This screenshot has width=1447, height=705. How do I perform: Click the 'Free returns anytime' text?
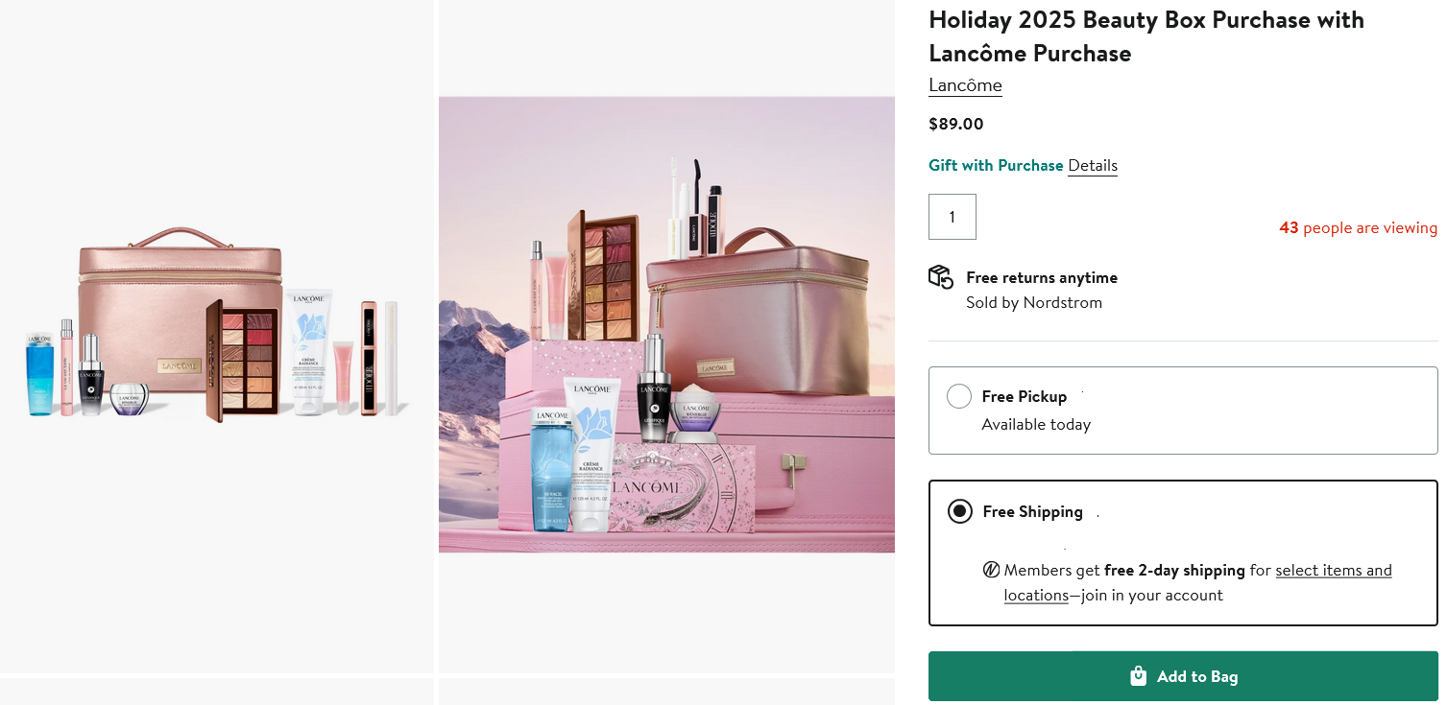coord(1042,277)
